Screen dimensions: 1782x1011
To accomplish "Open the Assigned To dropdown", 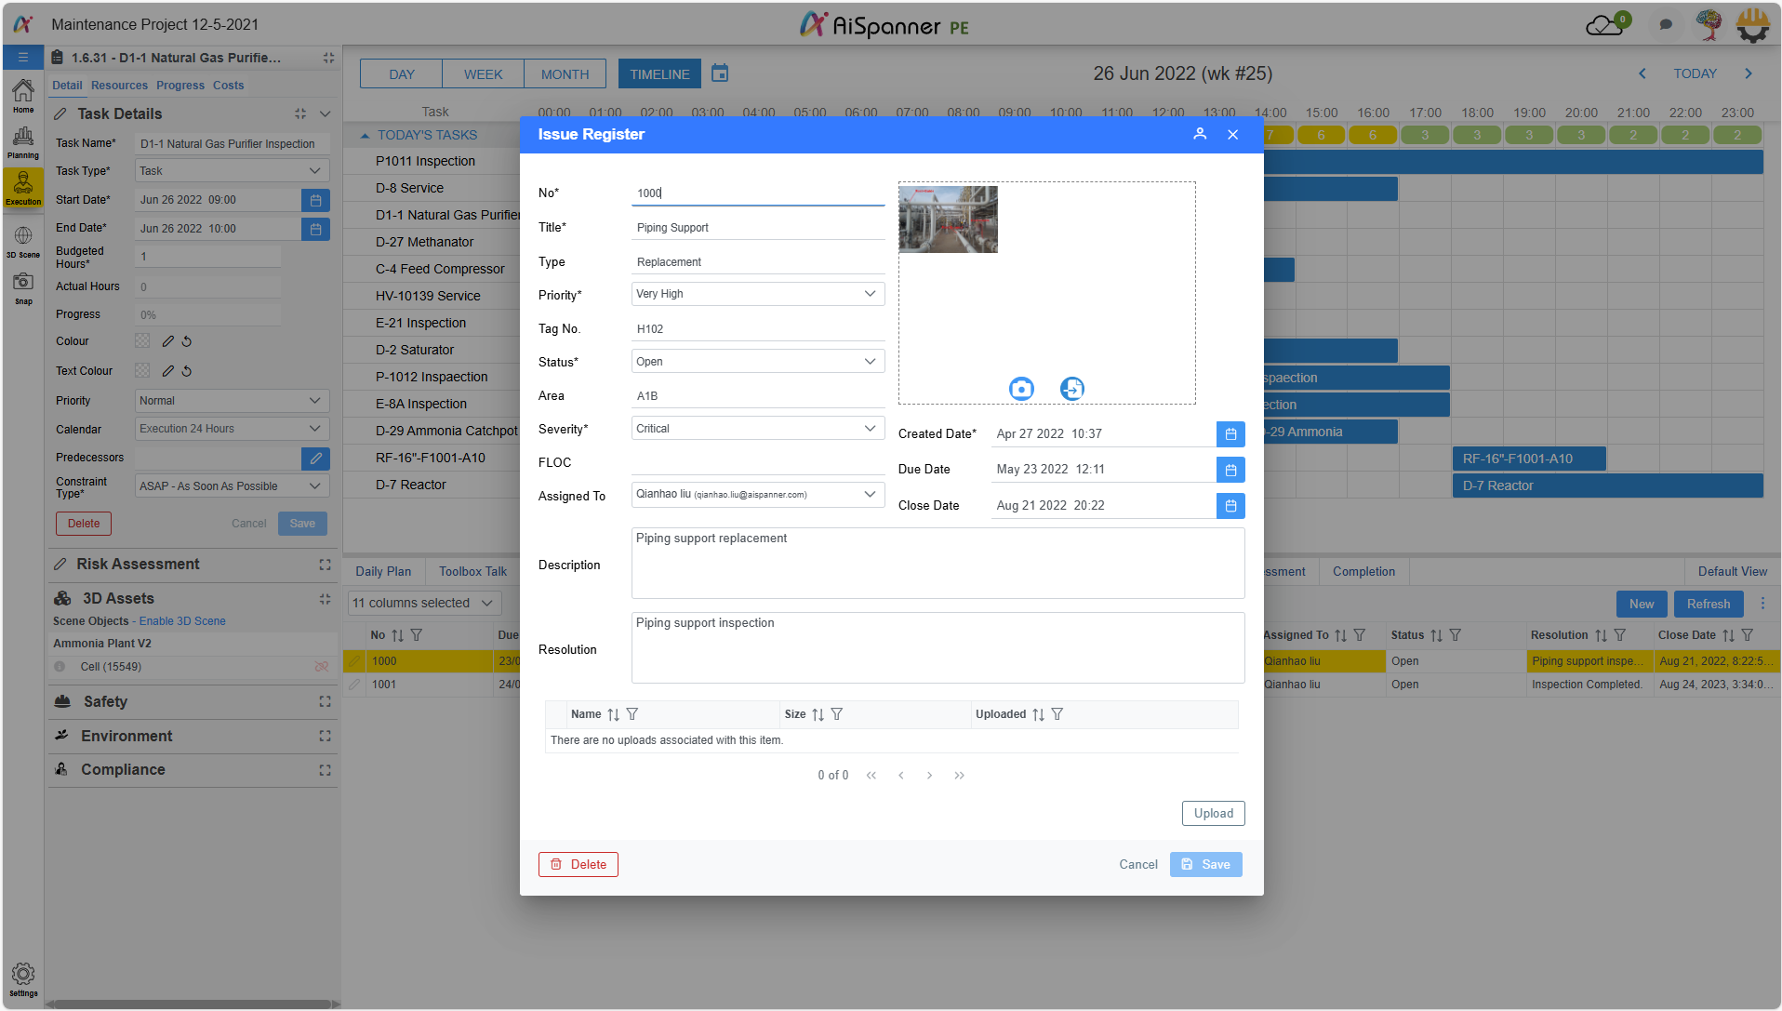I will pyautogui.click(x=869, y=494).
